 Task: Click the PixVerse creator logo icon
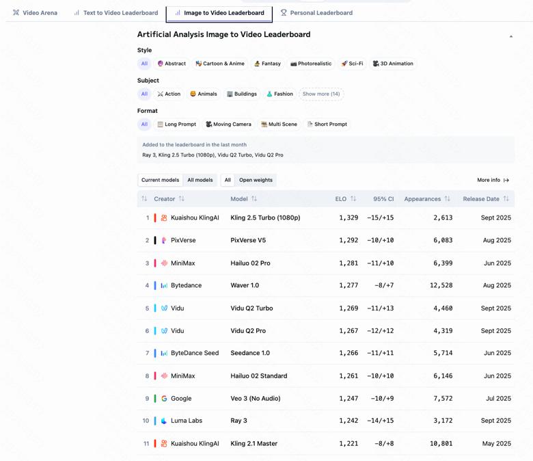[x=164, y=241]
